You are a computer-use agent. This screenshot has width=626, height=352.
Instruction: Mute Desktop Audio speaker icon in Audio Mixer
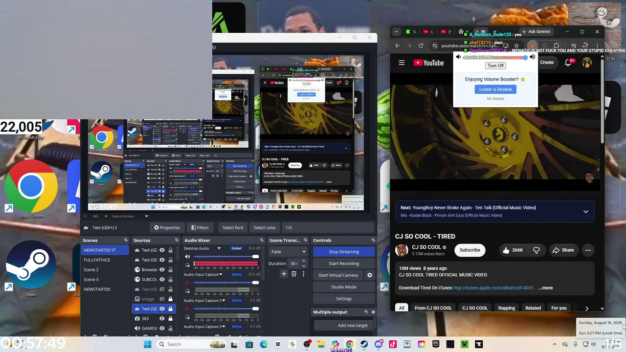click(x=187, y=257)
